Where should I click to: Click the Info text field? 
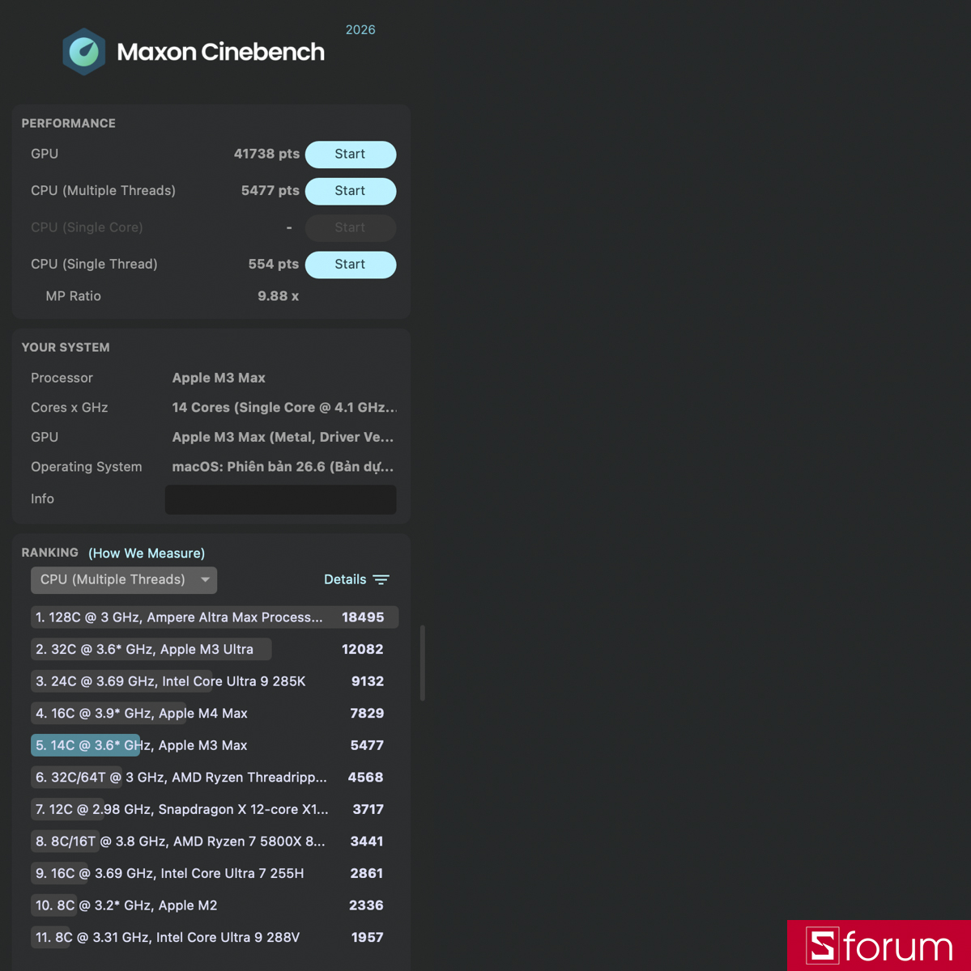point(281,499)
